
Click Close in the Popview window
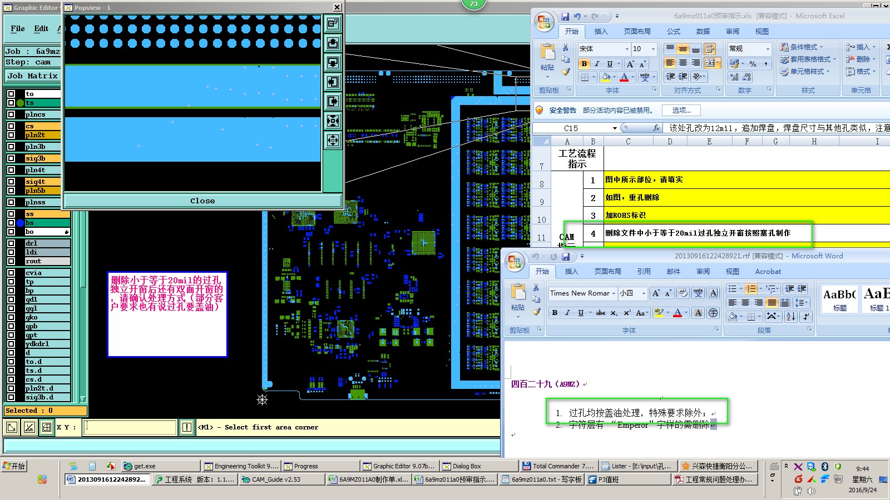[202, 201]
